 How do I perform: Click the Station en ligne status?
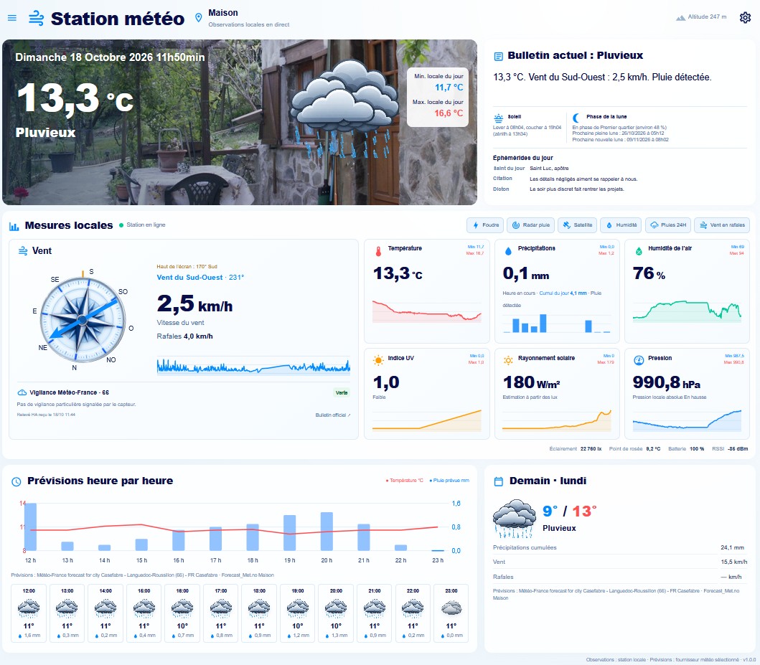142,225
